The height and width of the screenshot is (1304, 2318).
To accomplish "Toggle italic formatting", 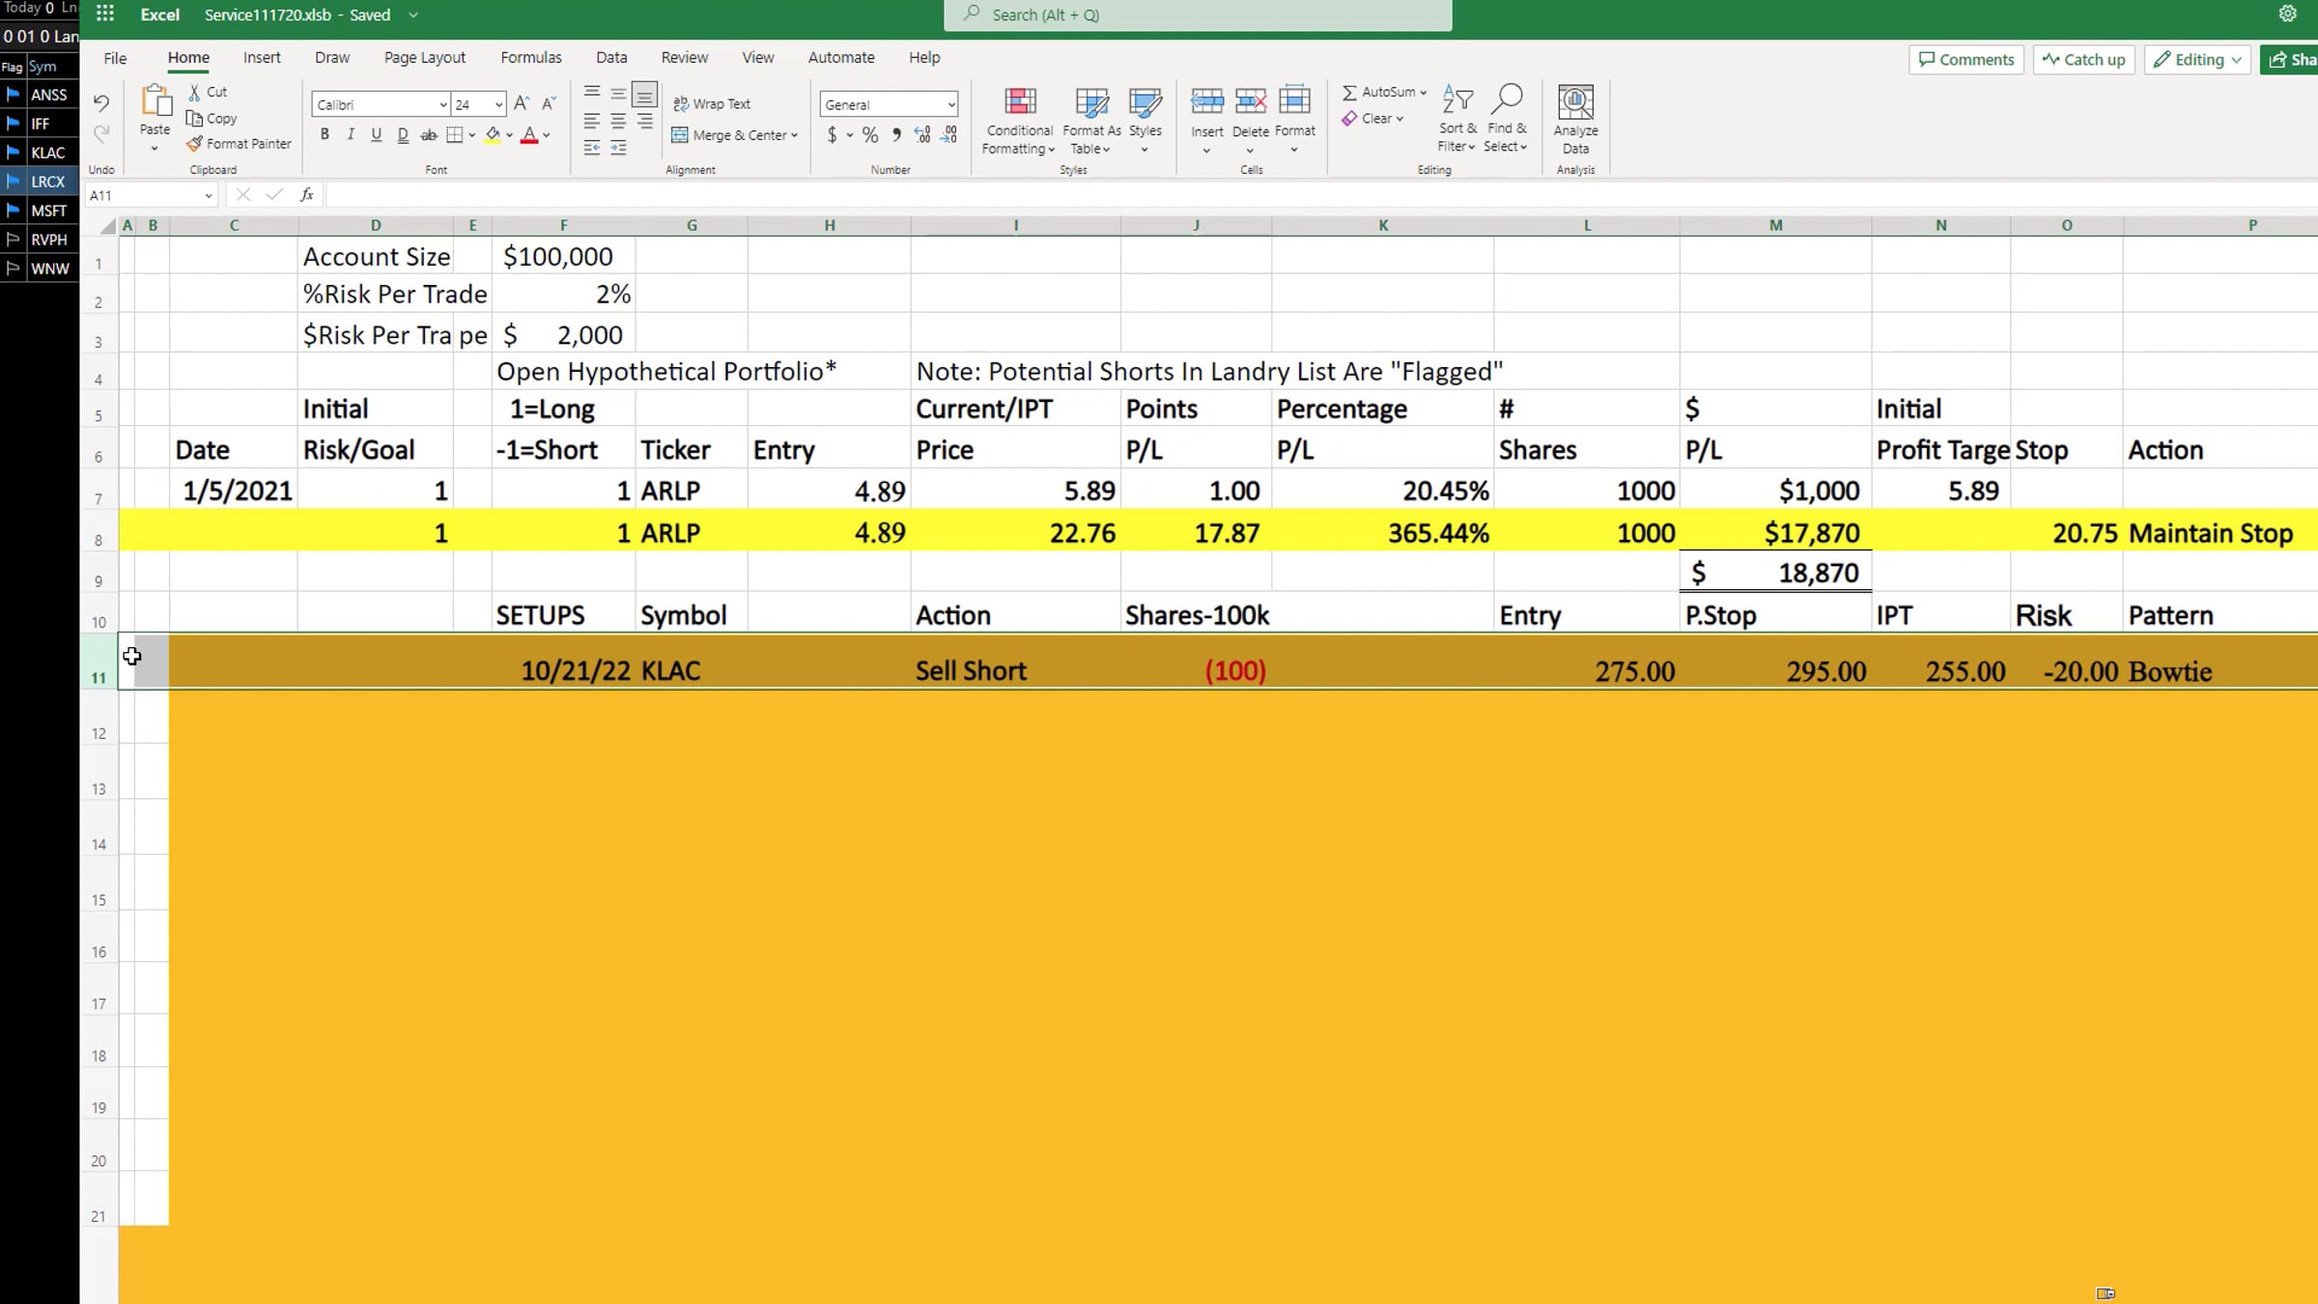I will [351, 135].
